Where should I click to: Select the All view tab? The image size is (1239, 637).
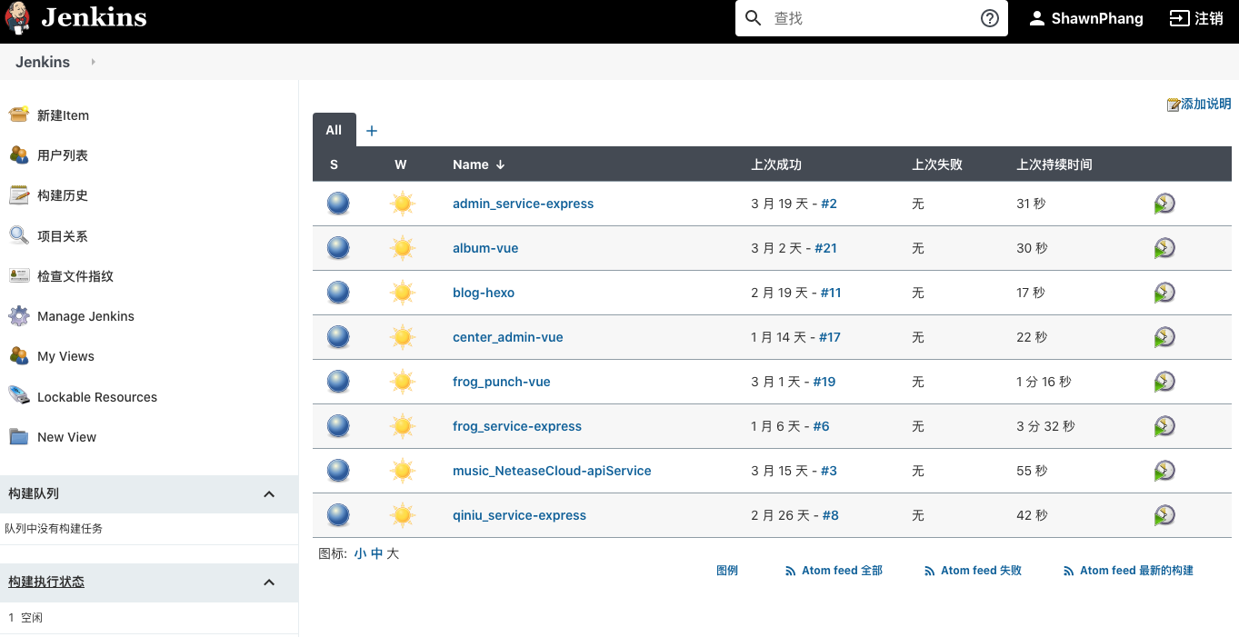334,130
